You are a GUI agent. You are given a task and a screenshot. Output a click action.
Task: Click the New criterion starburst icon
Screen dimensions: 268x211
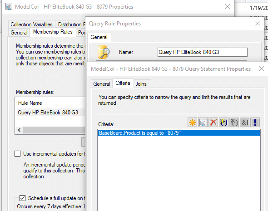192,122
